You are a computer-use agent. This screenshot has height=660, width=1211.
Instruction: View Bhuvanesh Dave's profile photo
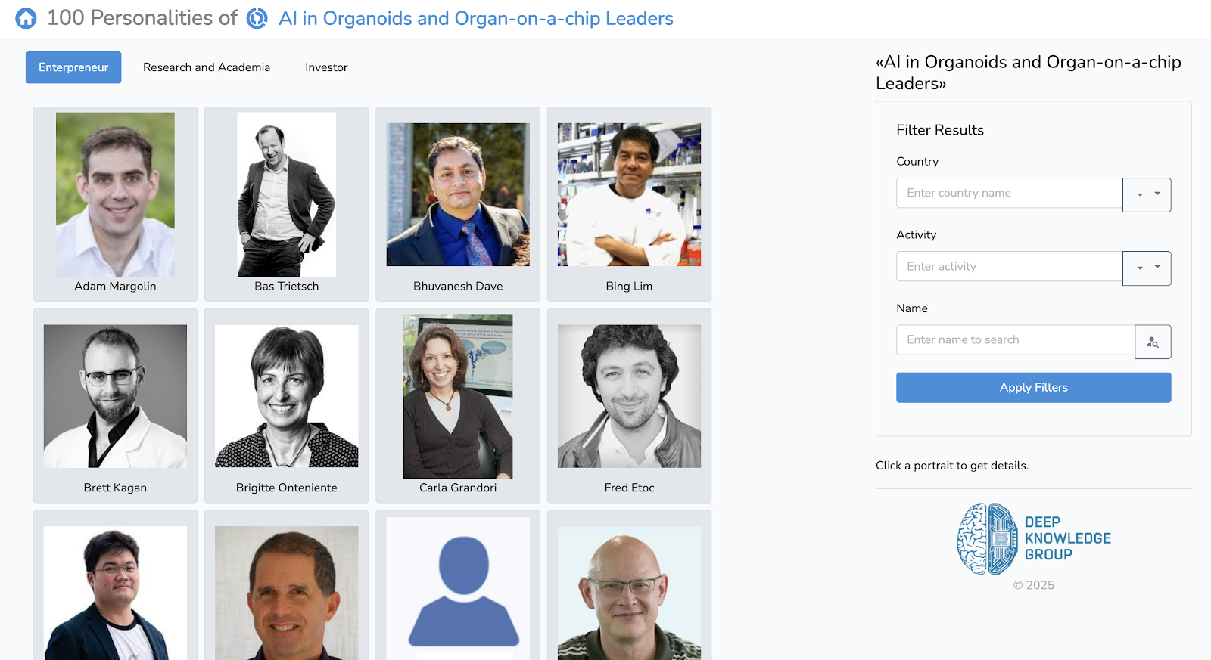point(458,195)
